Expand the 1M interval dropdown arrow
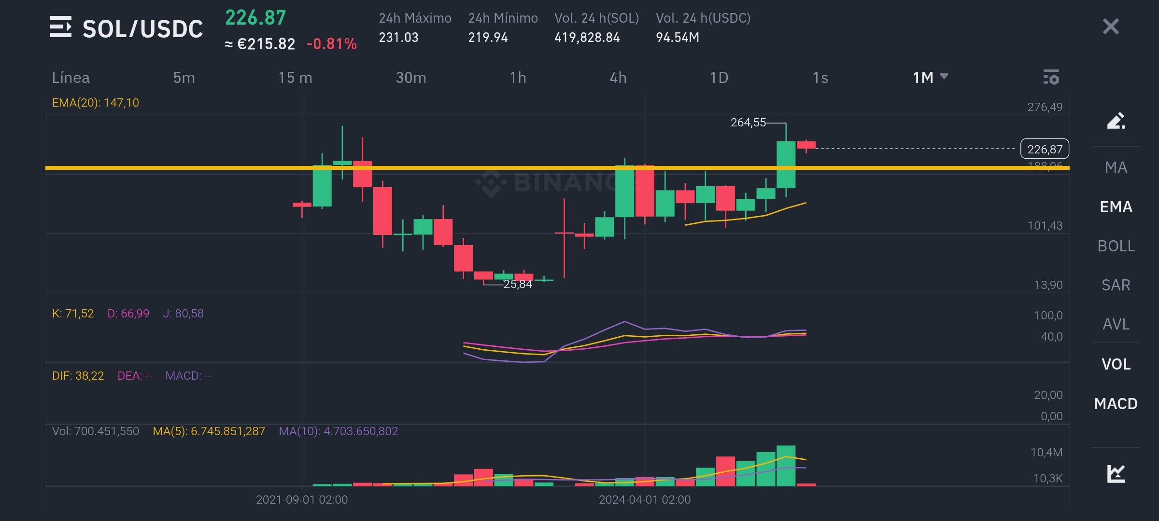This screenshot has height=521, width=1159. tap(944, 77)
